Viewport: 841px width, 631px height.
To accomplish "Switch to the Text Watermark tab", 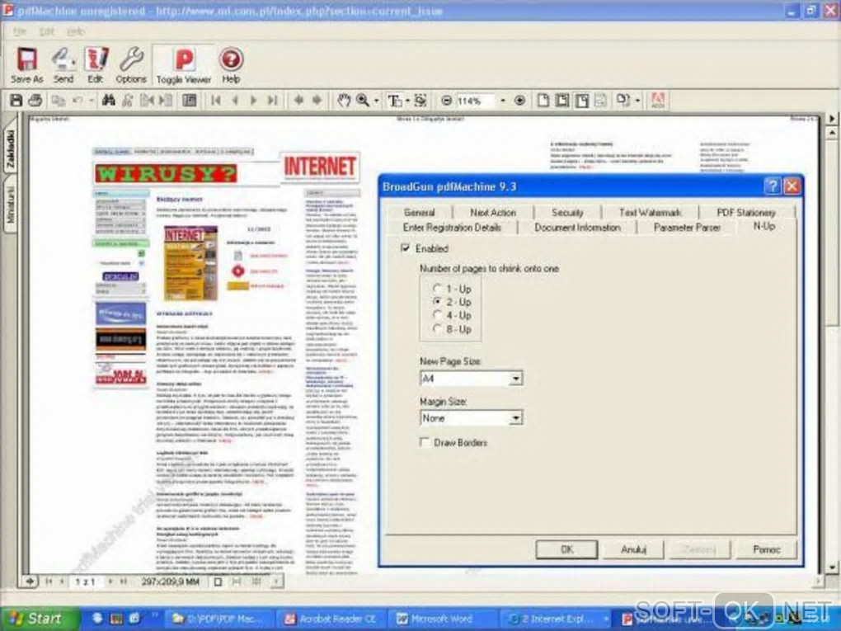I will pyautogui.click(x=650, y=213).
